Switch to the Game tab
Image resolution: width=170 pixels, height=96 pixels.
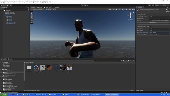point(40,7)
